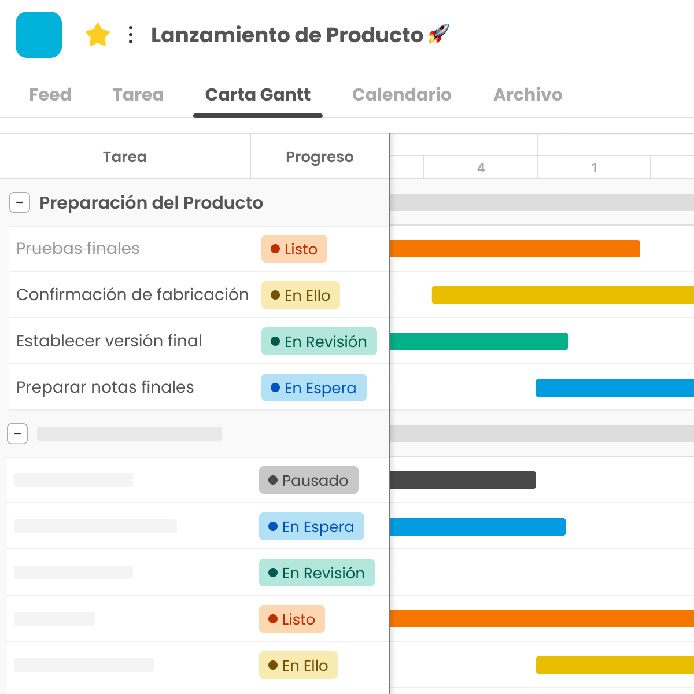Screen dimensions: 694x694
Task: Select the yellow Confirmación de fabricación bar
Action: tap(562, 295)
